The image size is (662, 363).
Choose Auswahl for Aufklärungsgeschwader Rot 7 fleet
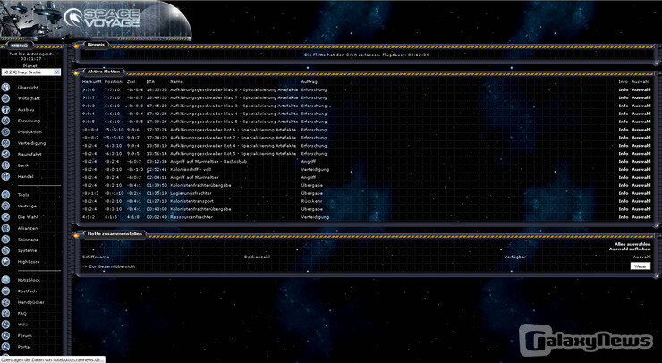[641, 138]
